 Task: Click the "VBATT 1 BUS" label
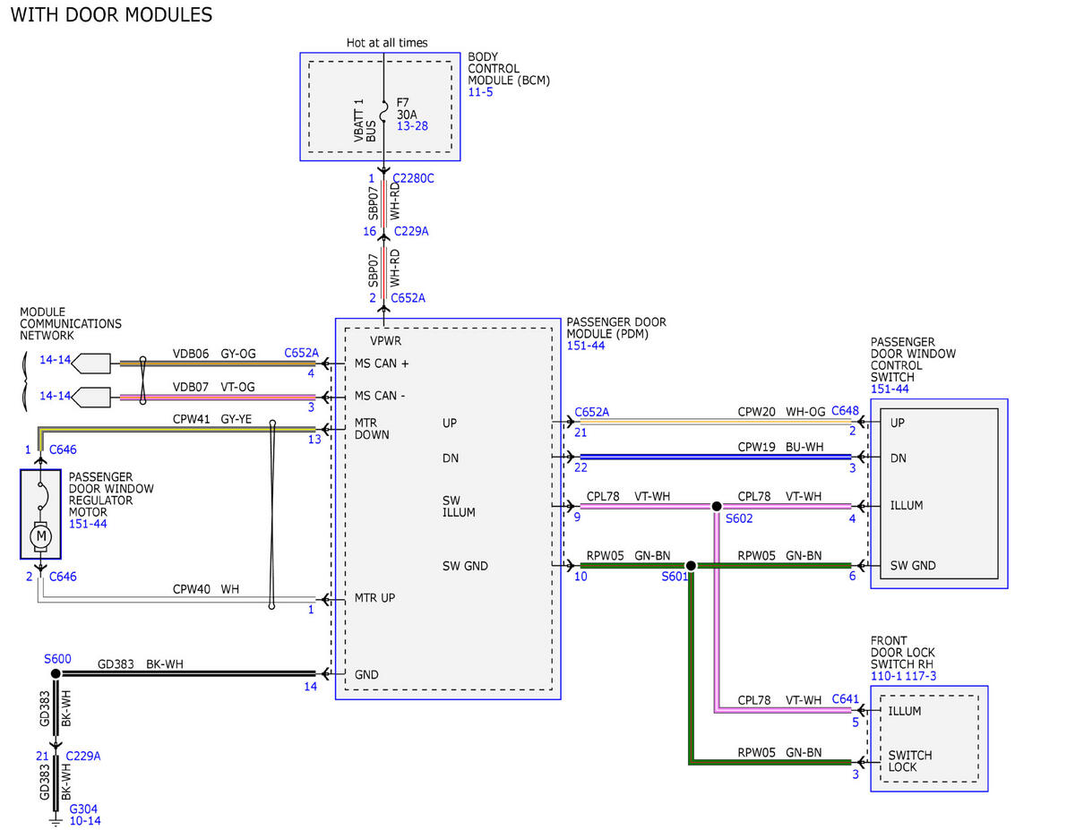(365, 120)
